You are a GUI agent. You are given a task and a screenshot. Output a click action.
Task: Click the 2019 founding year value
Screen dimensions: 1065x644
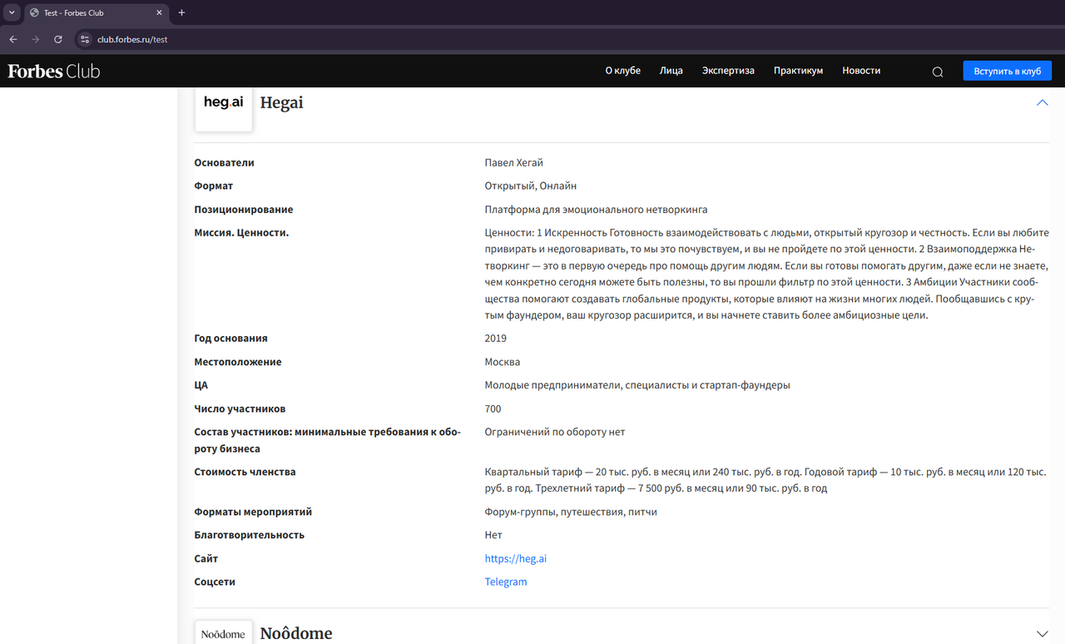496,339
